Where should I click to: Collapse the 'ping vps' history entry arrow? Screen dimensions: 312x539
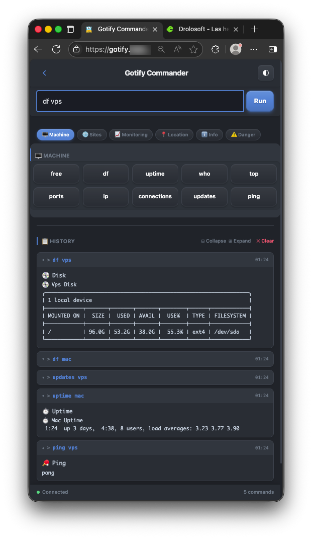point(43,448)
